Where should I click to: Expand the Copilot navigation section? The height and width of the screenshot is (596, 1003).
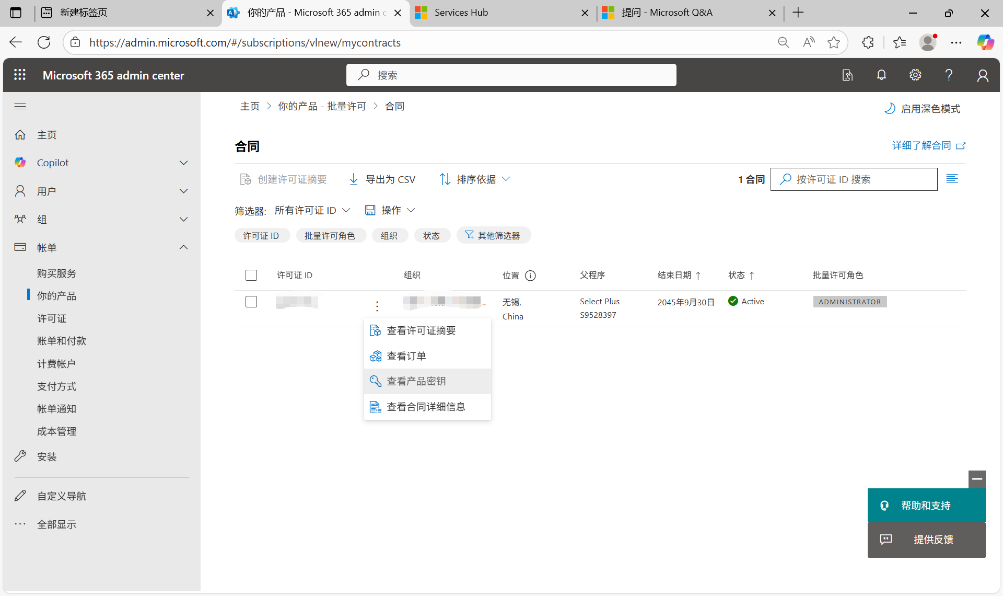[183, 163]
